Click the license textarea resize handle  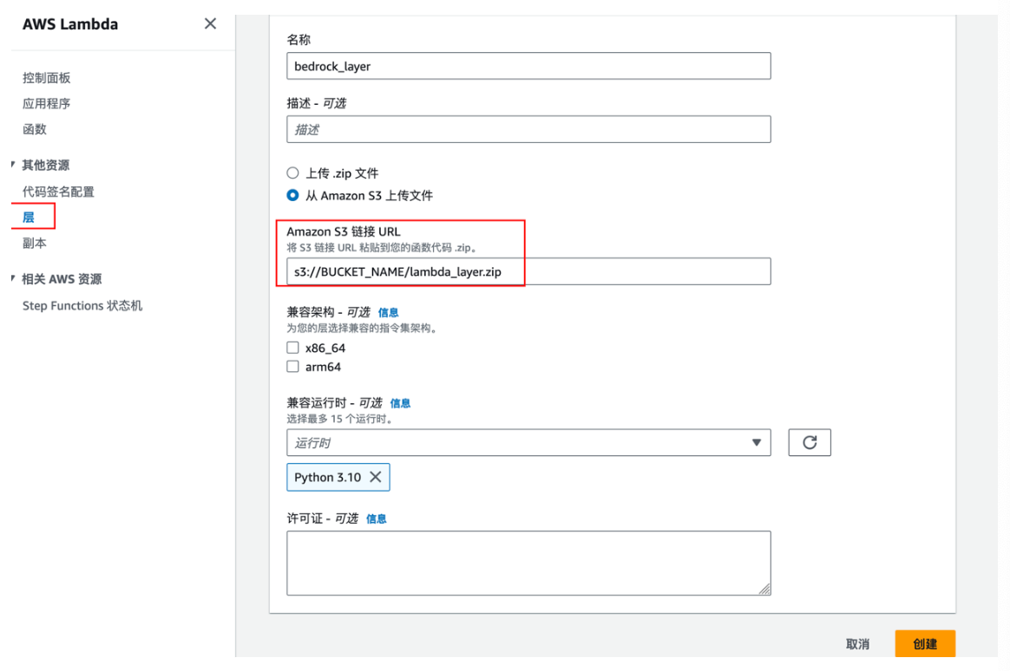(764, 589)
